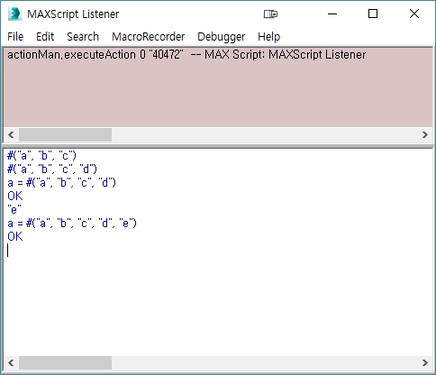
Task: Click the actionMan.executeAction line in pink pane
Action: [186, 55]
